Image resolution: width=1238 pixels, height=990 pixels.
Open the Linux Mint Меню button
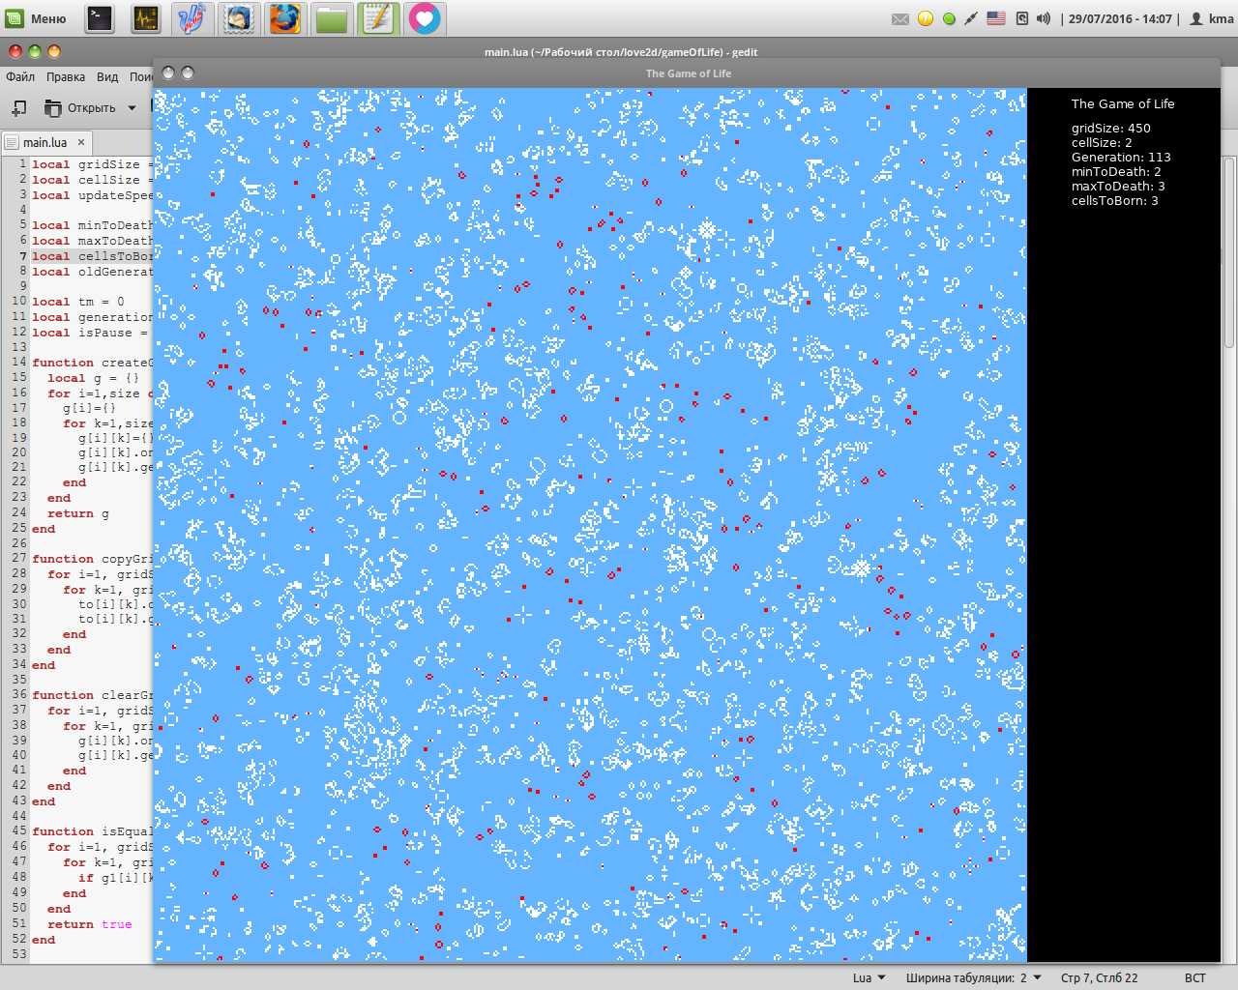pos(36,18)
